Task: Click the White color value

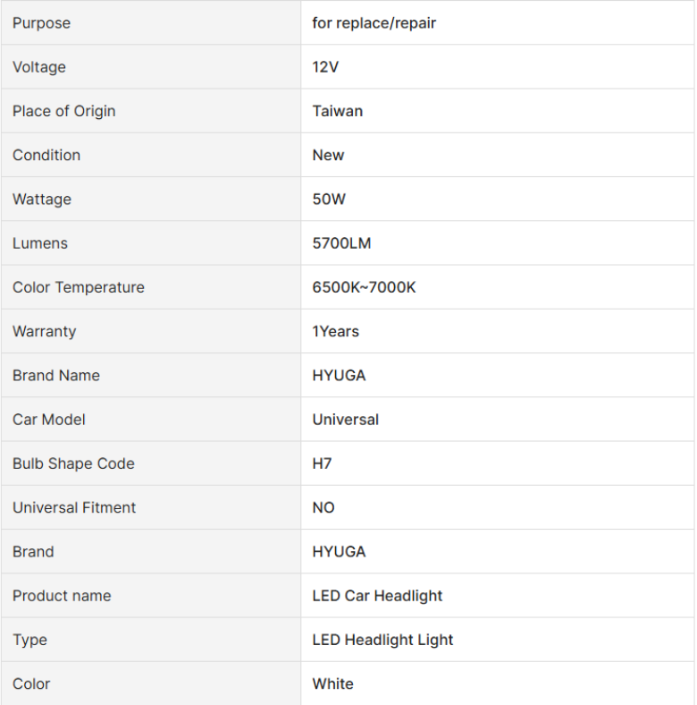Action: click(x=332, y=684)
